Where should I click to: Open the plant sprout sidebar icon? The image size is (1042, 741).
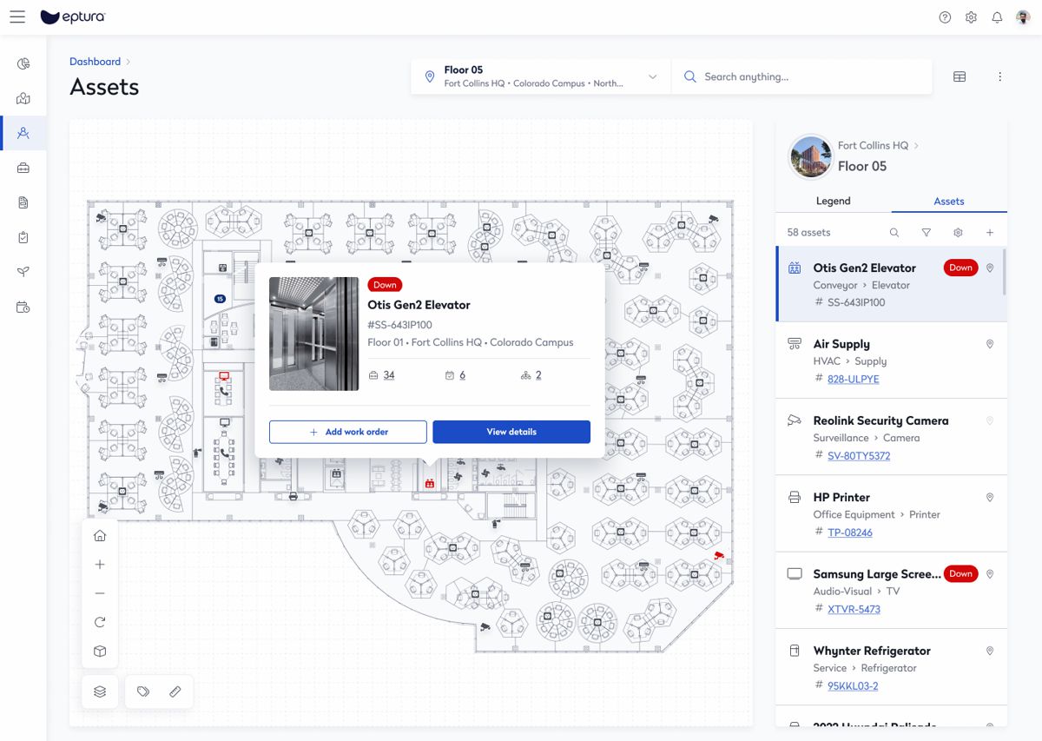tap(23, 272)
